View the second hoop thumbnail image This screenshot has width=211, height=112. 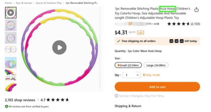click(11, 25)
